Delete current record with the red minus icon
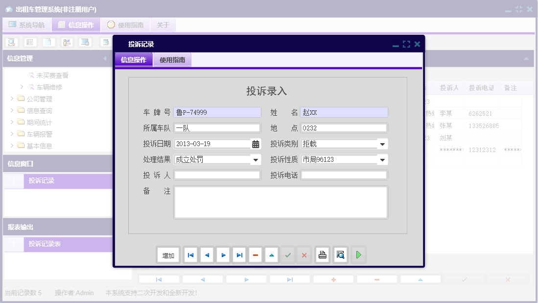Viewport: 538px width, 303px height. (255, 254)
